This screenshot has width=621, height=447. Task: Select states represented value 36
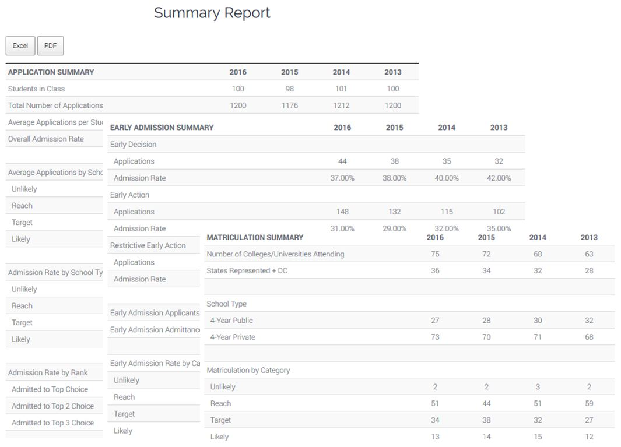click(435, 270)
